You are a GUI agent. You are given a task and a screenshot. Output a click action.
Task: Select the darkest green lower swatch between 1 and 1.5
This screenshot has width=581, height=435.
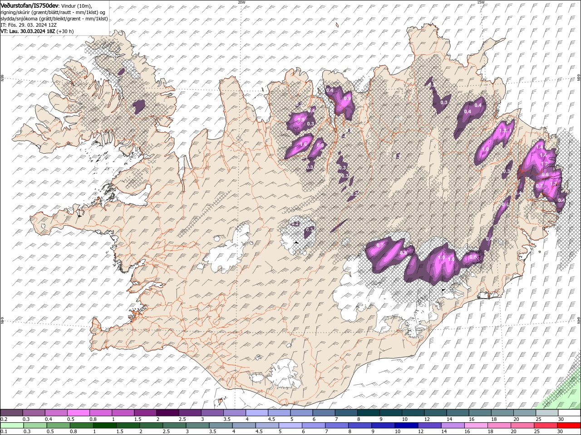(104, 425)
